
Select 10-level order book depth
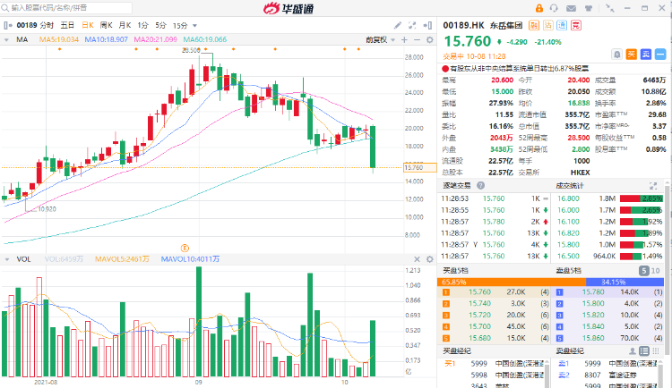656,270
